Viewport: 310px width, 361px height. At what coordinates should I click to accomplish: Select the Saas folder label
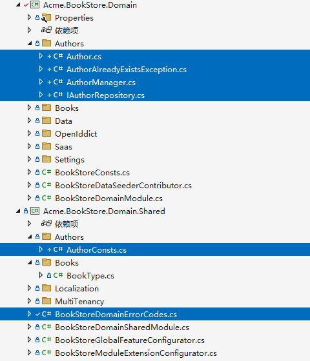click(x=63, y=147)
